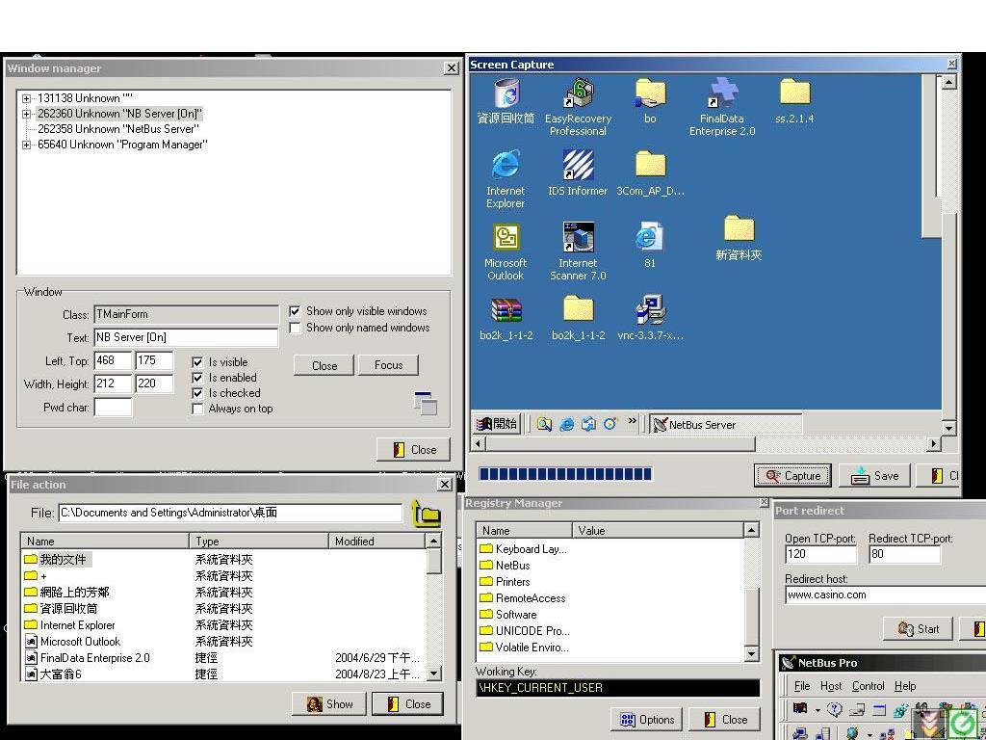The width and height of the screenshot is (986, 740).
Task: Click the up-folder icon in File action
Action: pos(426,514)
